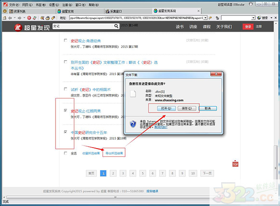
Task: Go to results page 10
Action: coord(193,173)
